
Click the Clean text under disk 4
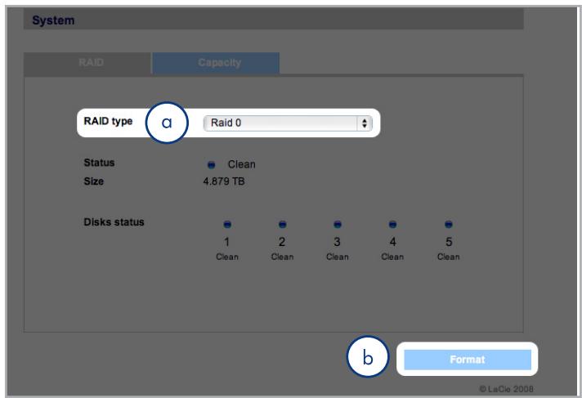coord(392,257)
